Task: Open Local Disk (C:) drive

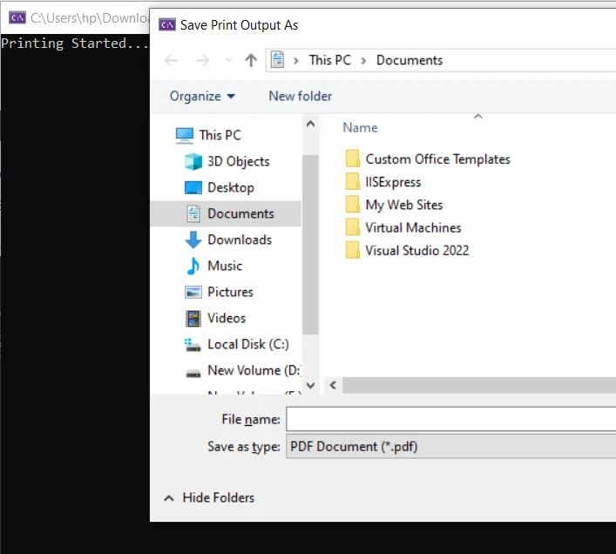Action: pos(247,344)
